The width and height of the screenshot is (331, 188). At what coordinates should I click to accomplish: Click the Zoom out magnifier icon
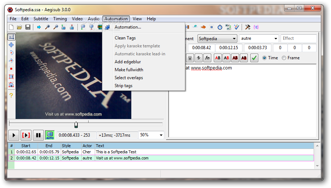pos(56,27)
